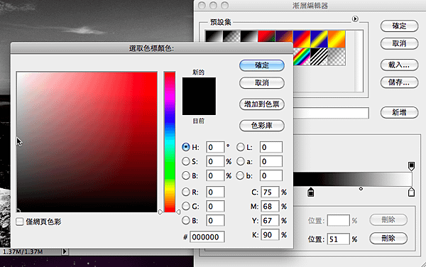Viewport: 426px width, 267px height.
Task: Click the gradient midpoint diamond
Action: 361,188
